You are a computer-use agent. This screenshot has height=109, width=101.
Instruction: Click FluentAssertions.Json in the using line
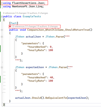click(28, 3)
